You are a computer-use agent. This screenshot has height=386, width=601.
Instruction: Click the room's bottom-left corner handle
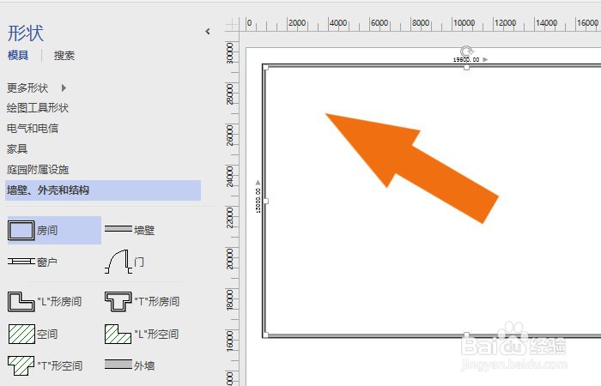point(265,335)
